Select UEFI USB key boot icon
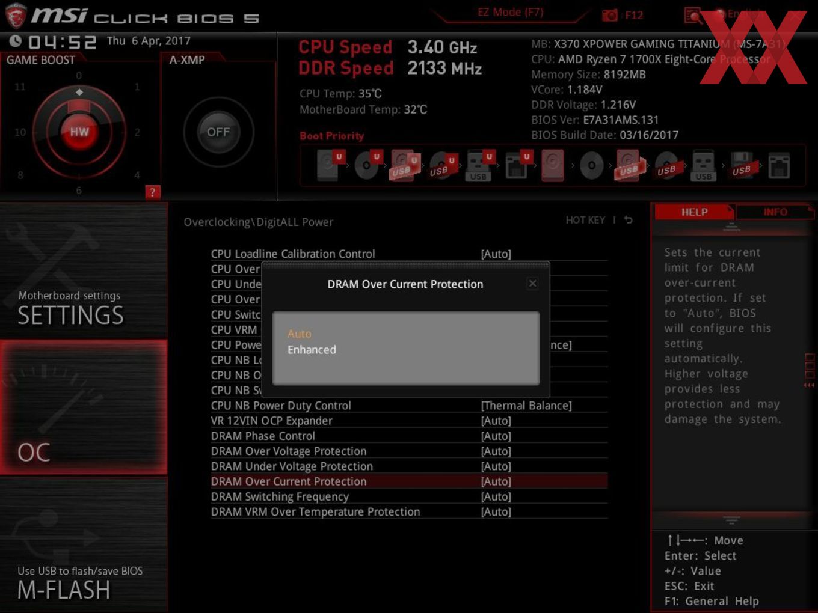Image resolution: width=818 pixels, height=613 pixels. pos(479,166)
